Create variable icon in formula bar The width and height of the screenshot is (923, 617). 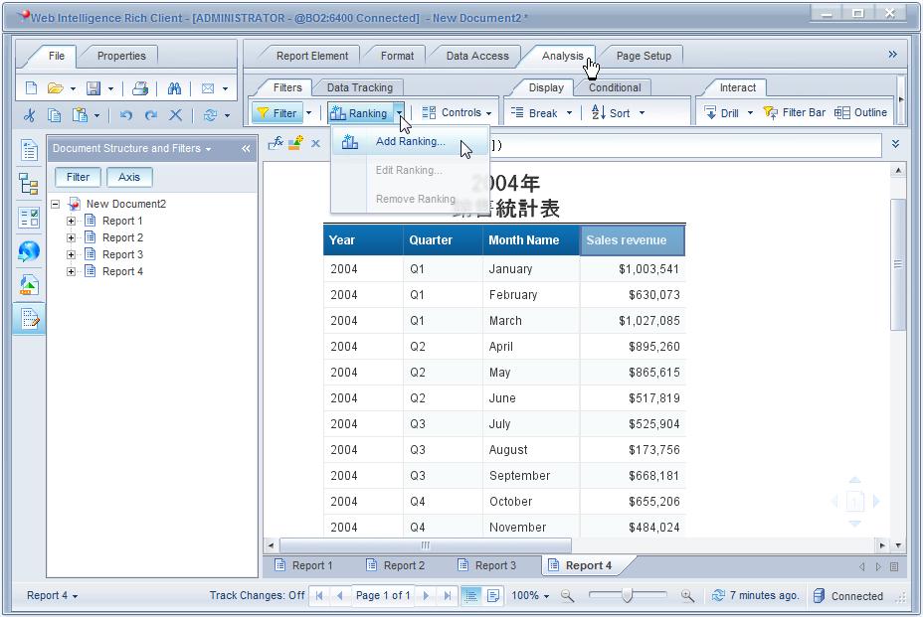pyautogui.click(x=295, y=142)
